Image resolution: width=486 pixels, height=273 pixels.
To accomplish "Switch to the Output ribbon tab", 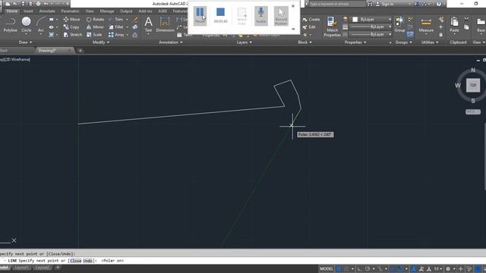I will pyautogui.click(x=126, y=11).
